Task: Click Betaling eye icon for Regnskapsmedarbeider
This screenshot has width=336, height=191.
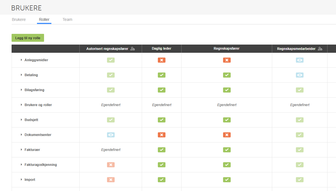Action: (x=300, y=75)
